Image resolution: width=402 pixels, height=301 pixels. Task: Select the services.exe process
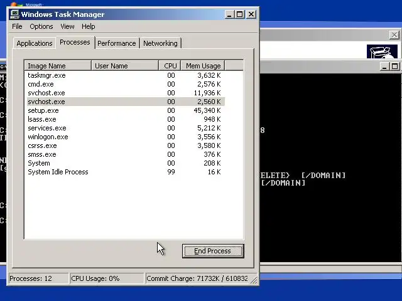tap(126, 128)
